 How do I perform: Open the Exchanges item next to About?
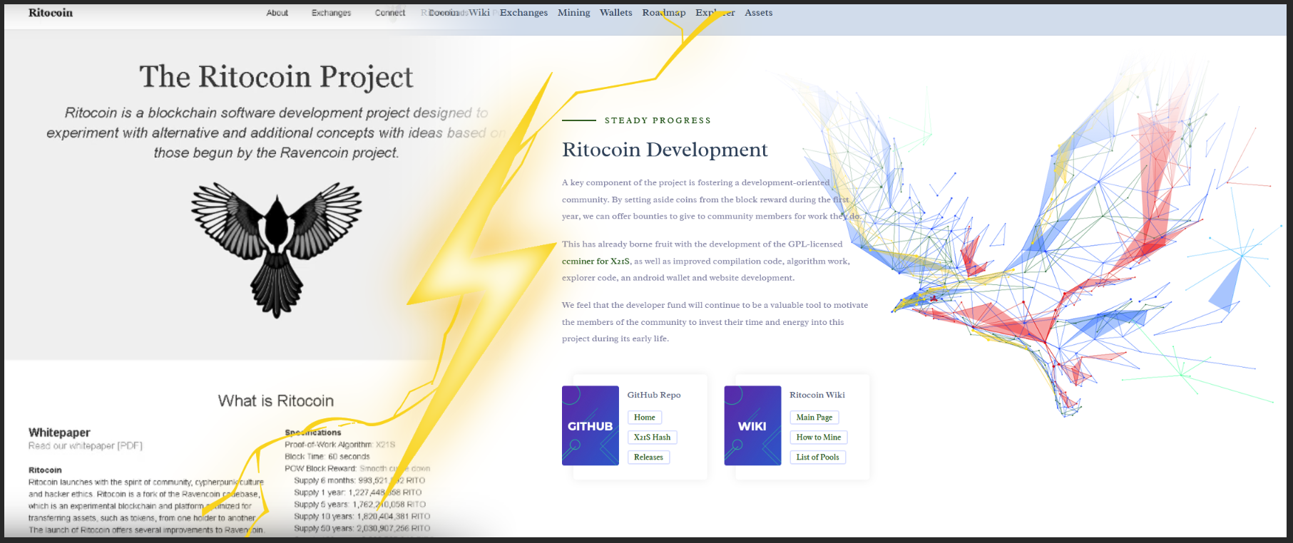click(x=332, y=13)
